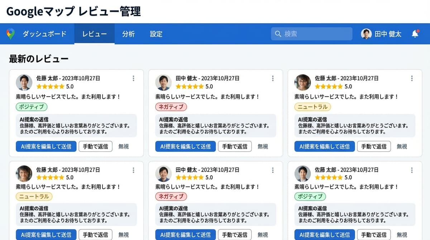
Task: Choose 手動で返信 on bottom-row ポジティブ card
Action: click(374, 235)
